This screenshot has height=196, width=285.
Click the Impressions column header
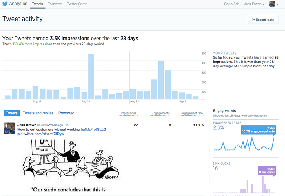[129, 113]
